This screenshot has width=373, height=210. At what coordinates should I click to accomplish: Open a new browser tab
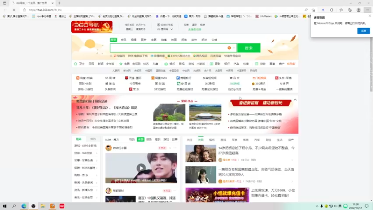pyautogui.click(x=59, y=3)
